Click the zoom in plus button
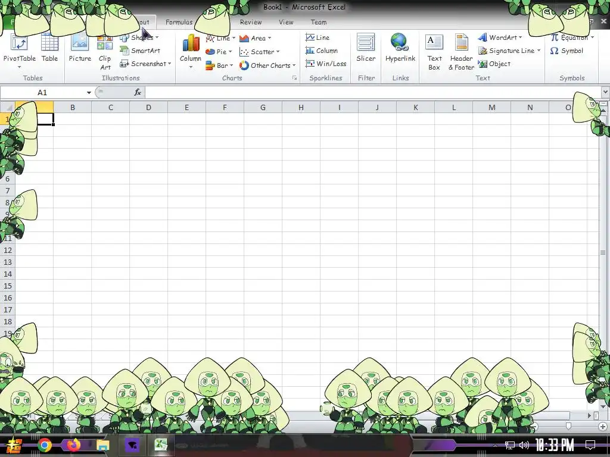Viewport: 610px width, 457px height. click(x=603, y=427)
